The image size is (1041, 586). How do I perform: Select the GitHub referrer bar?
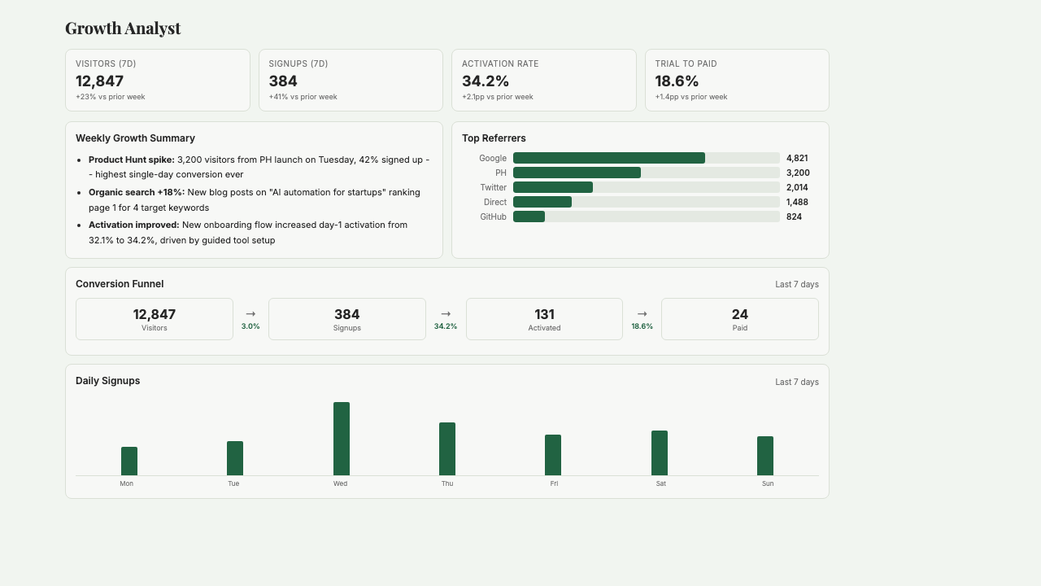tap(529, 216)
